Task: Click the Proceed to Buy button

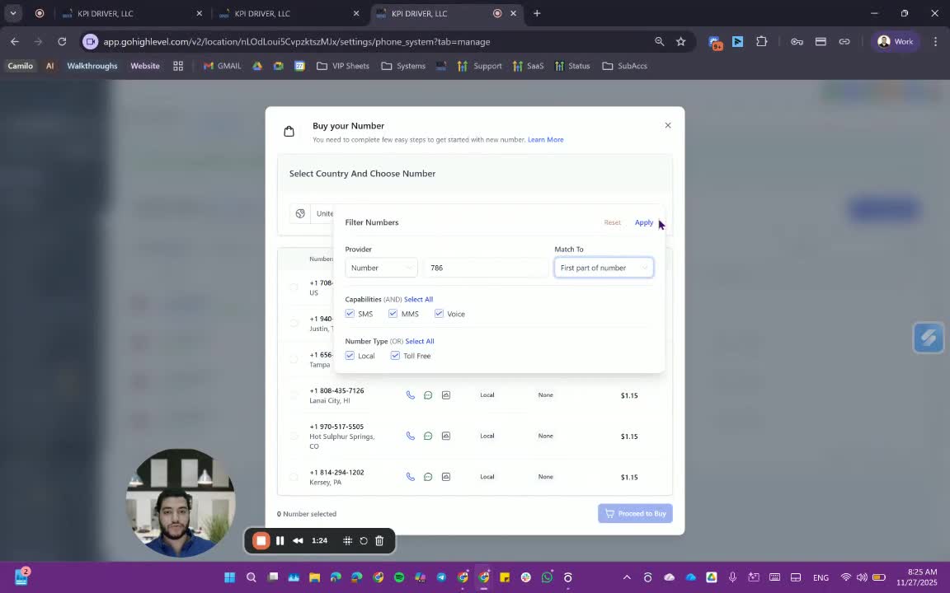Action: tap(635, 514)
